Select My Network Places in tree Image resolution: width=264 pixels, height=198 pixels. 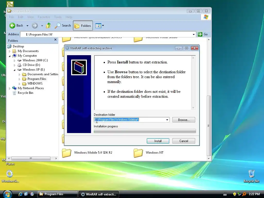[31, 88]
